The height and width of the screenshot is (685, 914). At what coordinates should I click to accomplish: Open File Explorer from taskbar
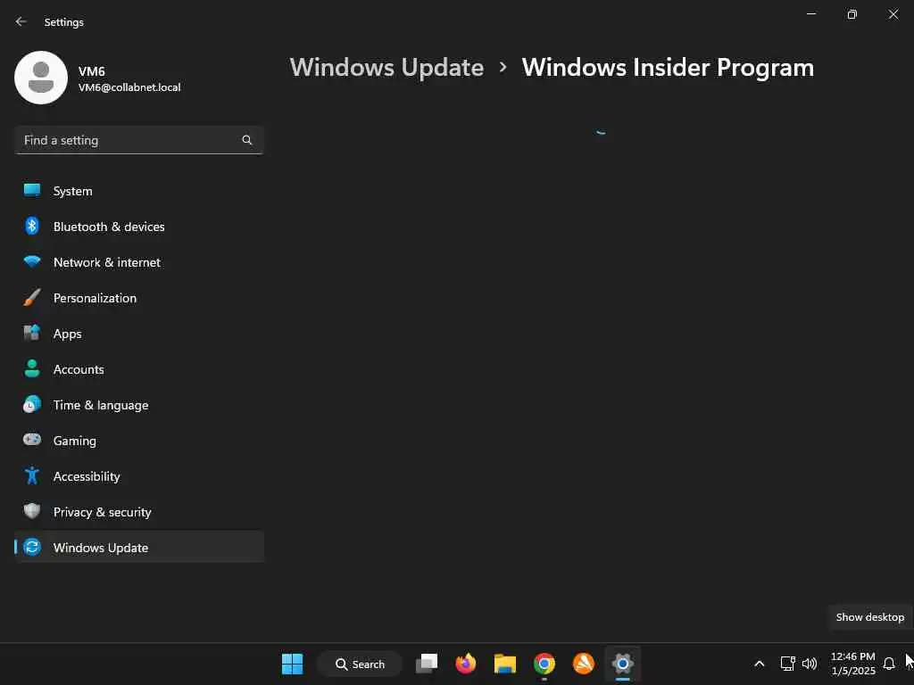(505, 664)
